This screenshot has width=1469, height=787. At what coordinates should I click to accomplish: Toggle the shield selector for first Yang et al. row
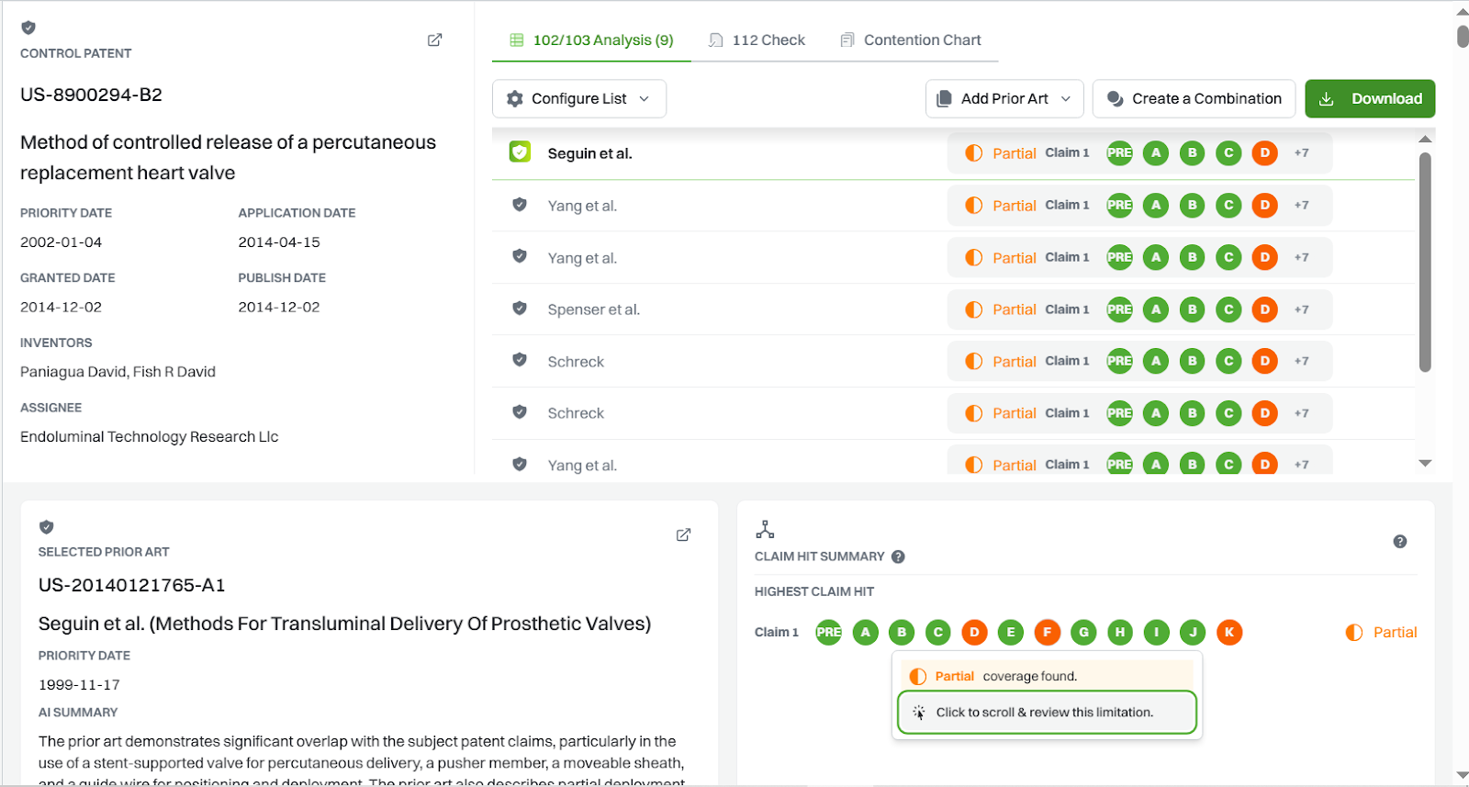point(520,205)
